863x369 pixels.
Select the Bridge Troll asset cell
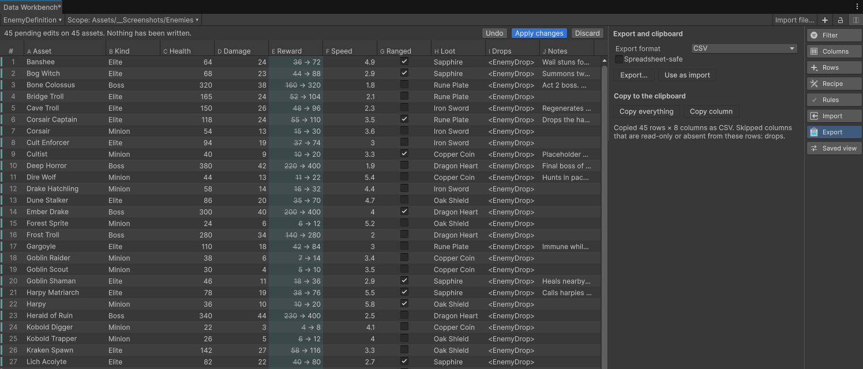click(65, 96)
